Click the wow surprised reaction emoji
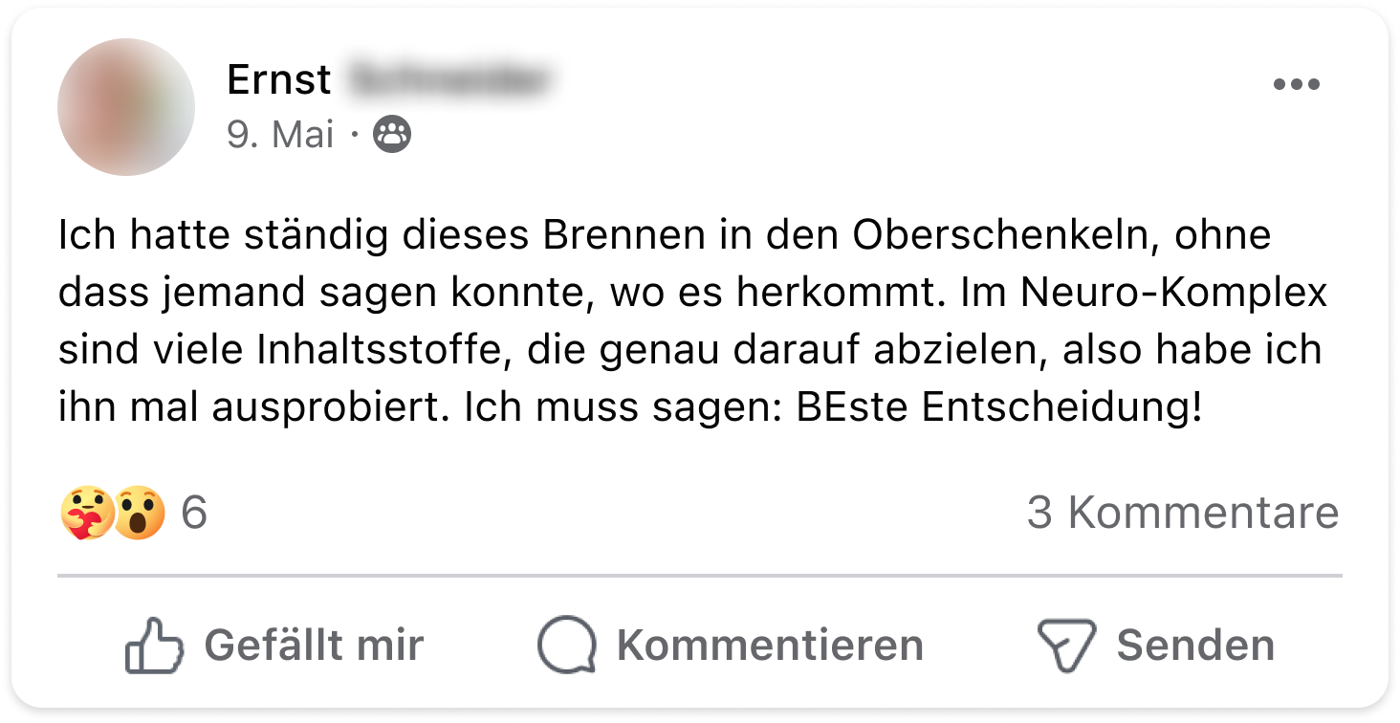 pyautogui.click(x=140, y=514)
